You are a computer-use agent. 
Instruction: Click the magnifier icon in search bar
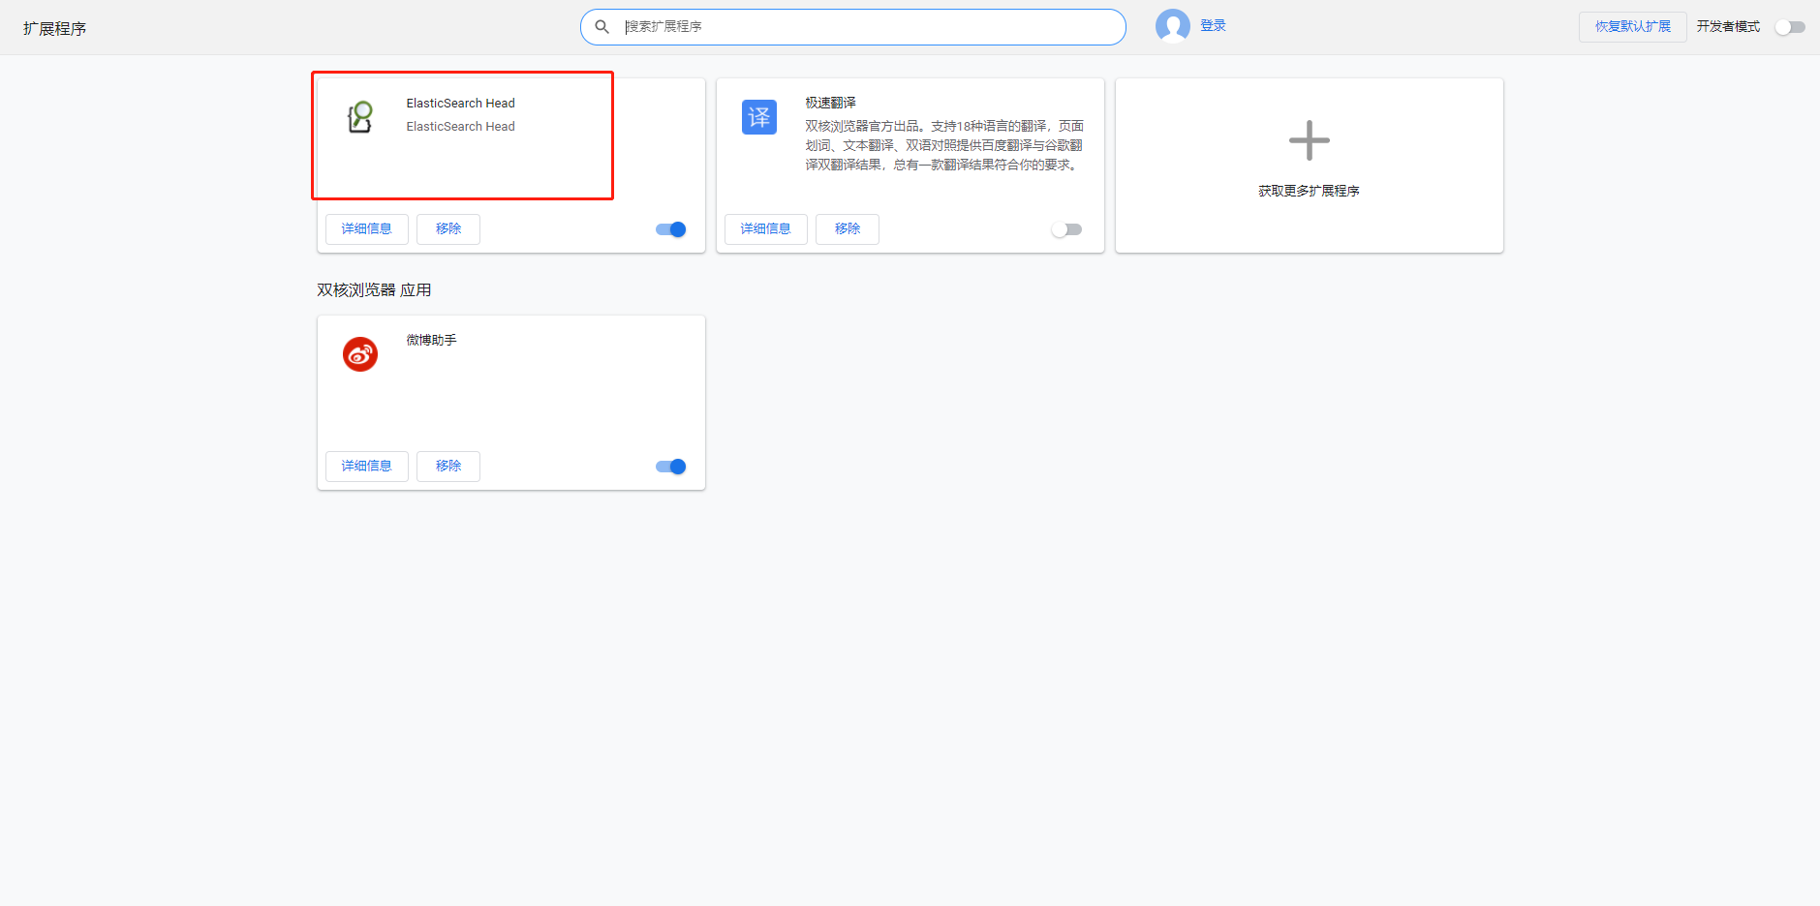click(x=602, y=27)
